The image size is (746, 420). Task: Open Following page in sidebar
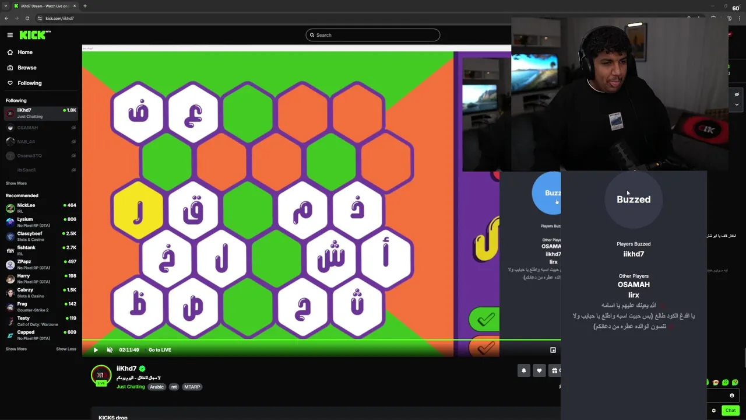pos(29,83)
